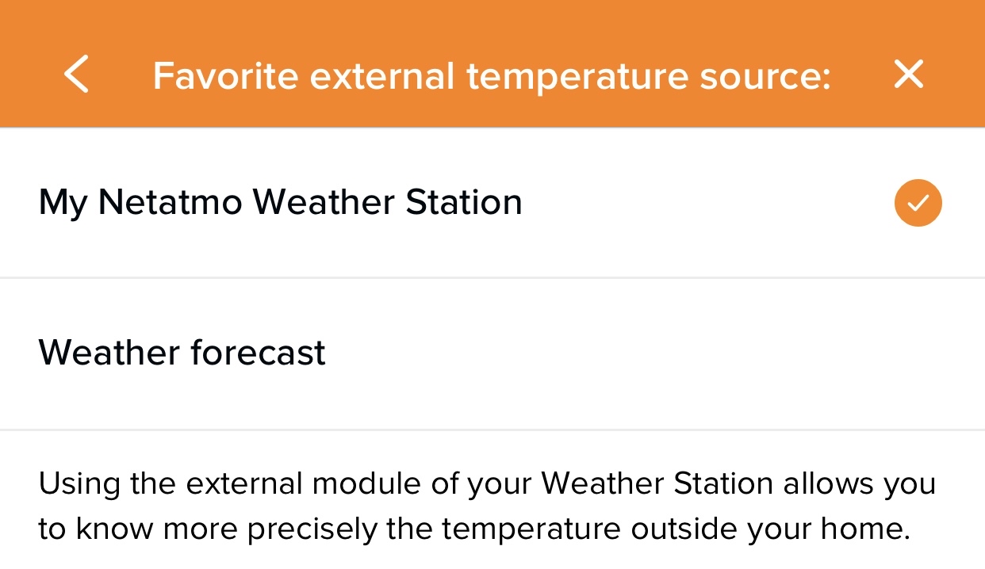
Task: Go back using the left arrow icon
Action: tap(76, 75)
